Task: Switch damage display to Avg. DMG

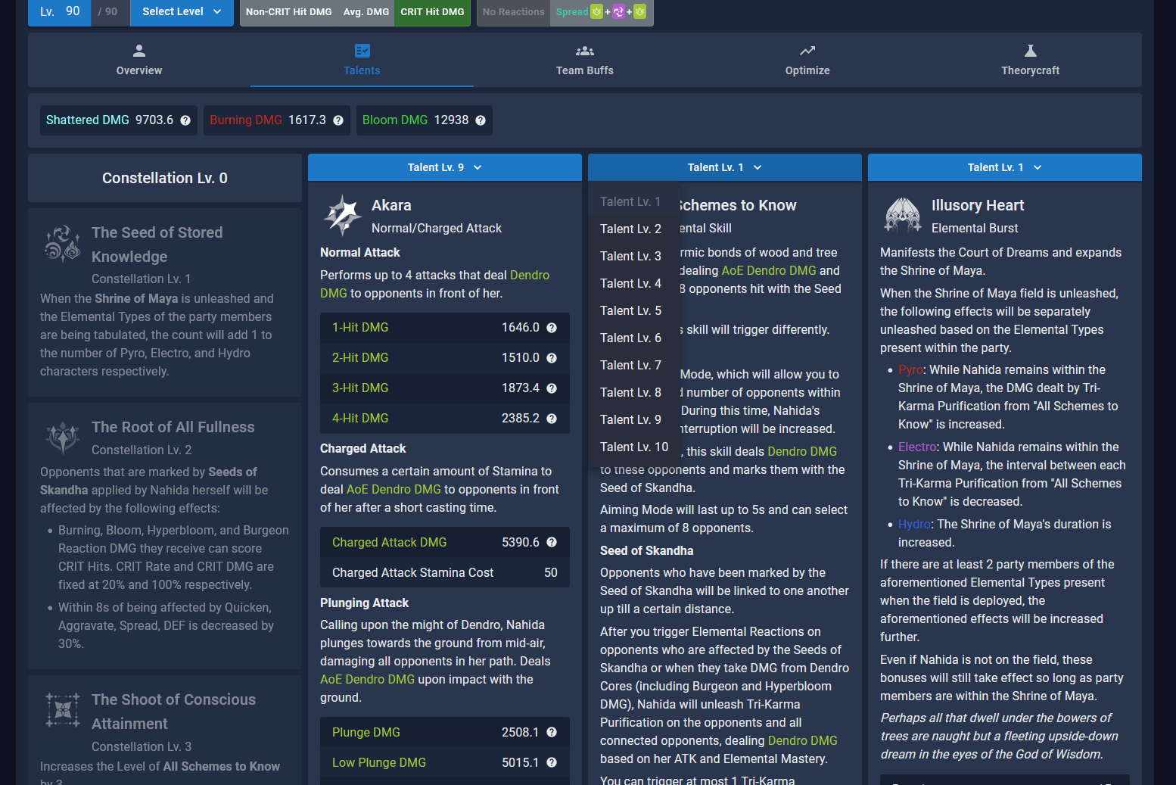Action: pos(365,12)
